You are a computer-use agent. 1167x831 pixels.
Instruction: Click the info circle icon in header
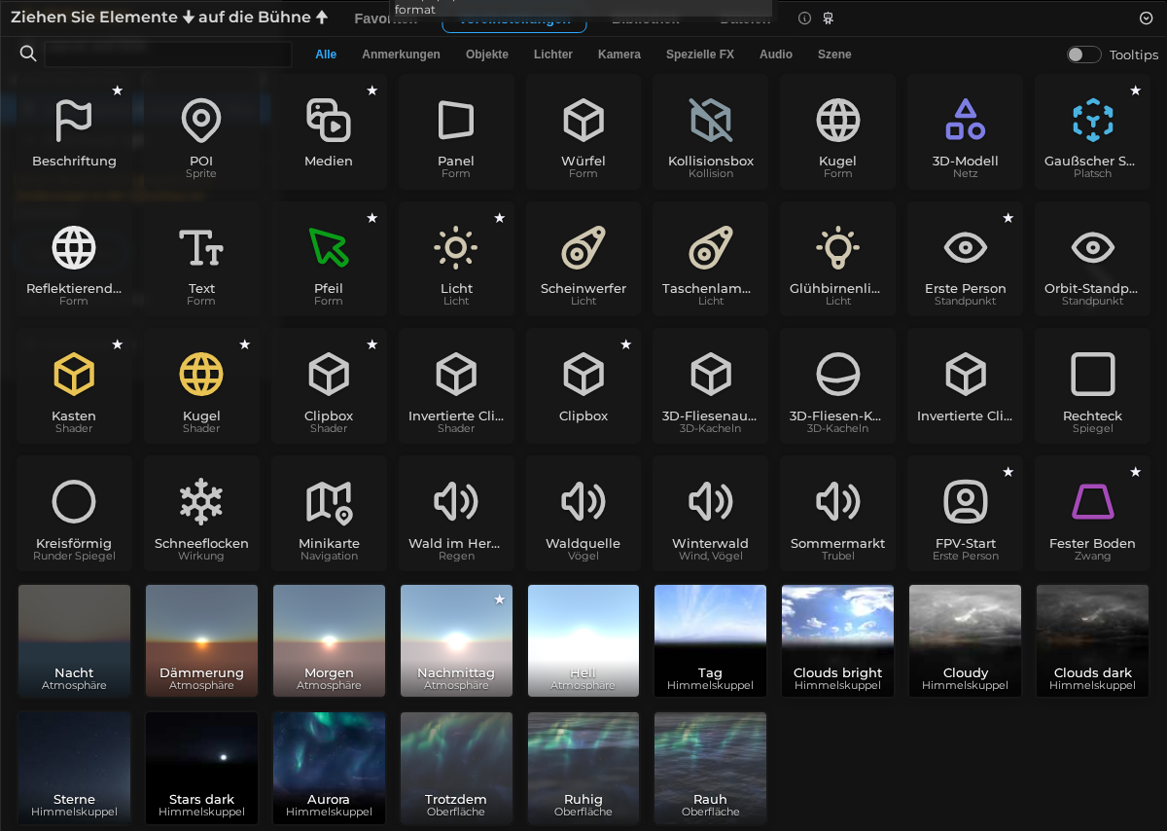tap(804, 18)
